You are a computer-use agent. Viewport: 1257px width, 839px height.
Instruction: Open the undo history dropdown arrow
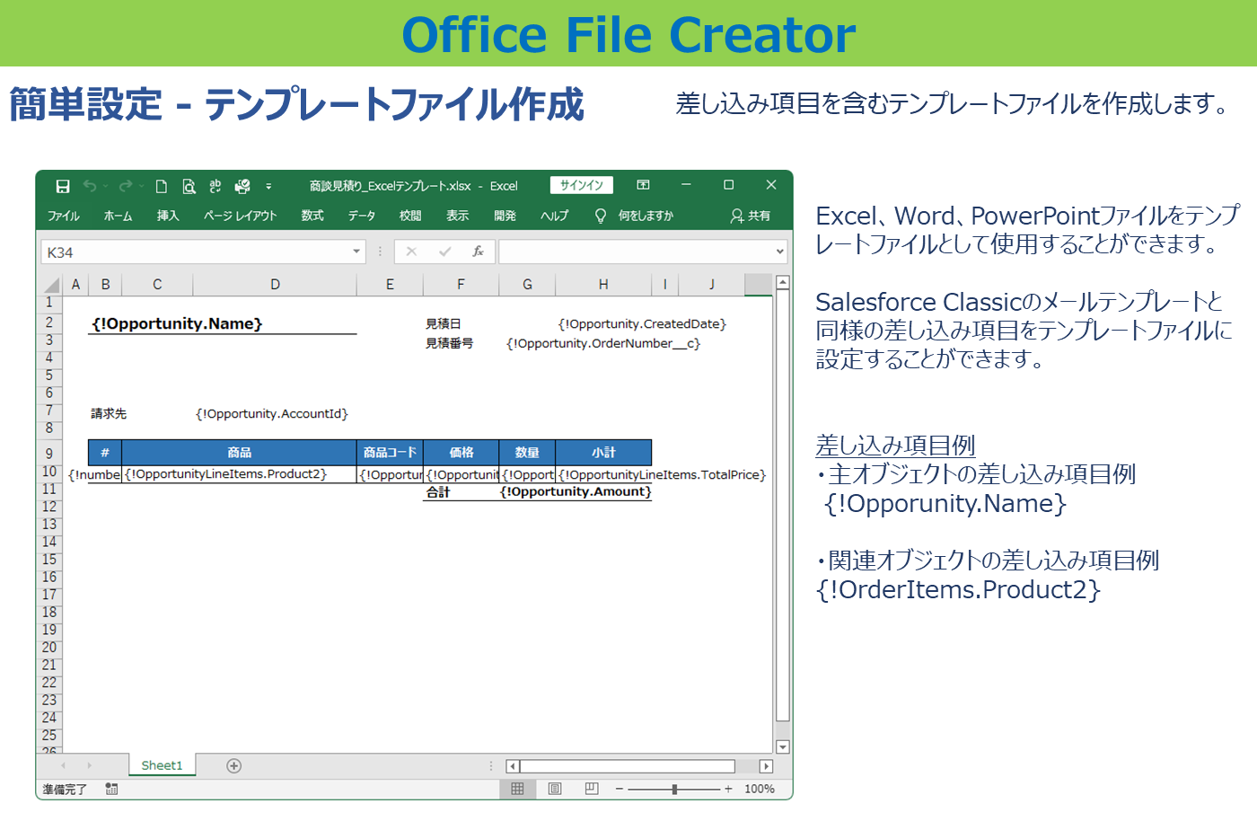[x=105, y=187]
